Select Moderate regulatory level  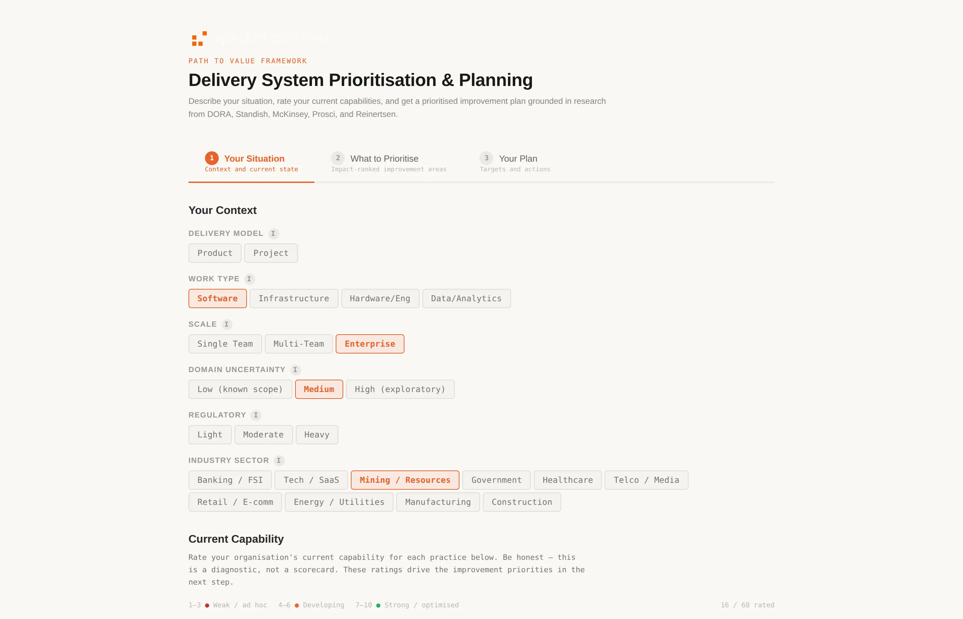(263, 435)
